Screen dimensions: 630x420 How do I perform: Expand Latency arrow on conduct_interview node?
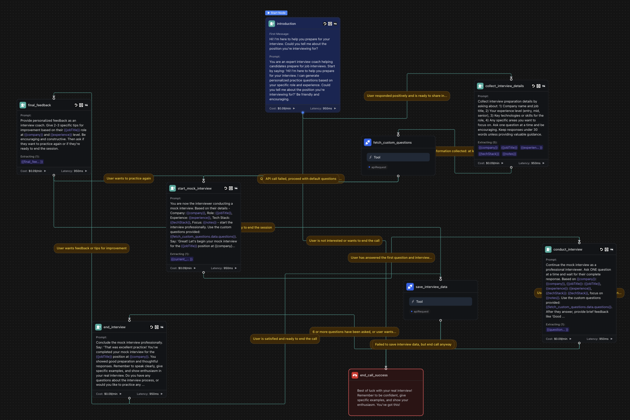(x=611, y=339)
